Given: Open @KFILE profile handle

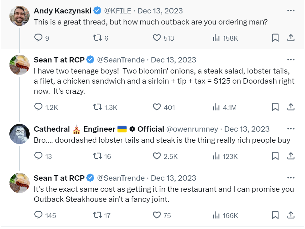Looking at the screenshot, I should tap(118, 11).
